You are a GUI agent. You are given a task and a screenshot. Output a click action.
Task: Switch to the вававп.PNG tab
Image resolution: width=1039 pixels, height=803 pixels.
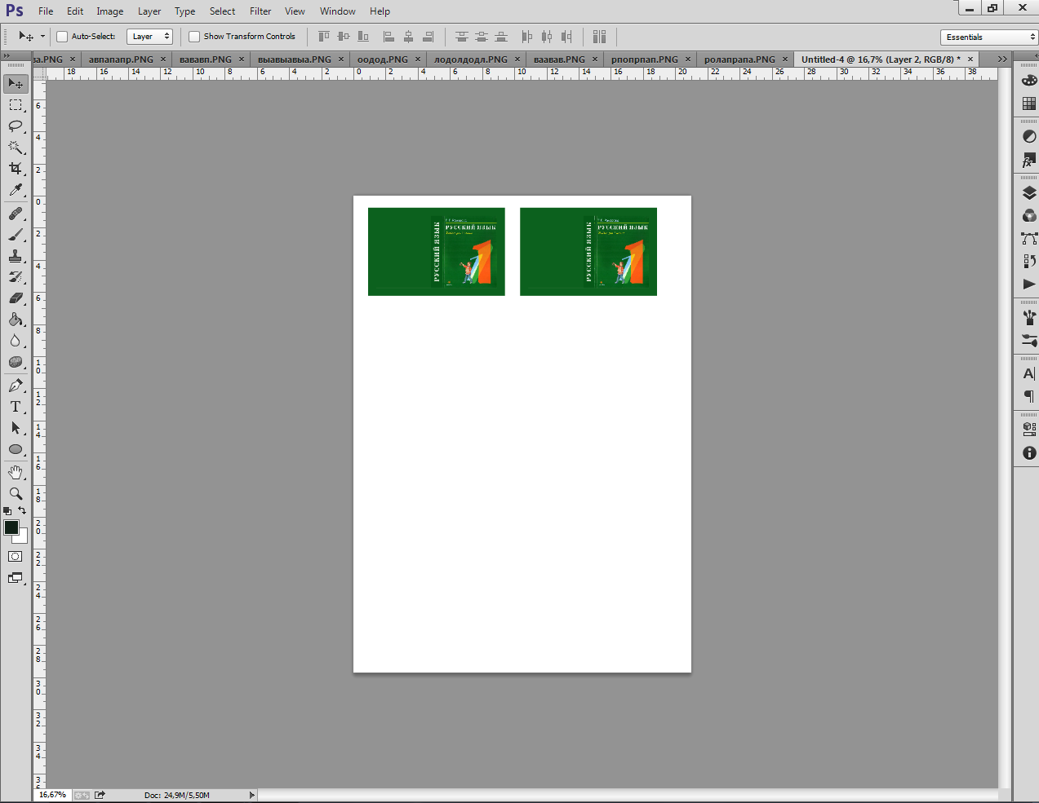[x=205, y=60]
